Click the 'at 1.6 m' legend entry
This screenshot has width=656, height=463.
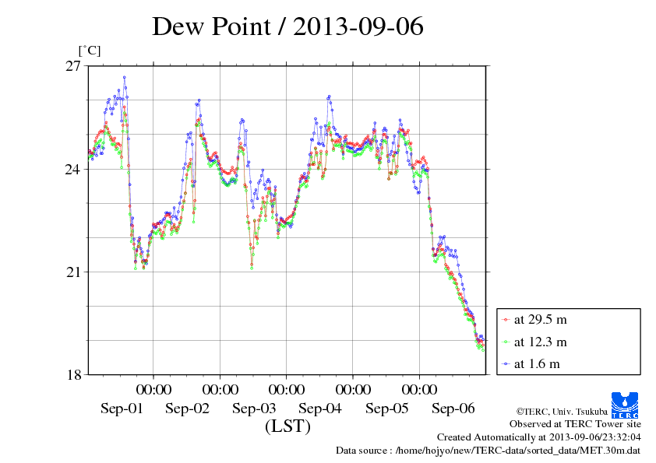537,364
